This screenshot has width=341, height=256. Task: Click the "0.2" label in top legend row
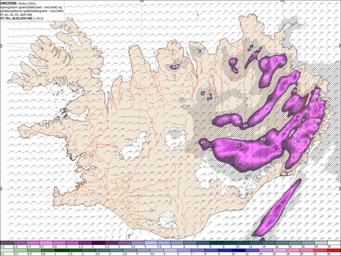[2, 247]
